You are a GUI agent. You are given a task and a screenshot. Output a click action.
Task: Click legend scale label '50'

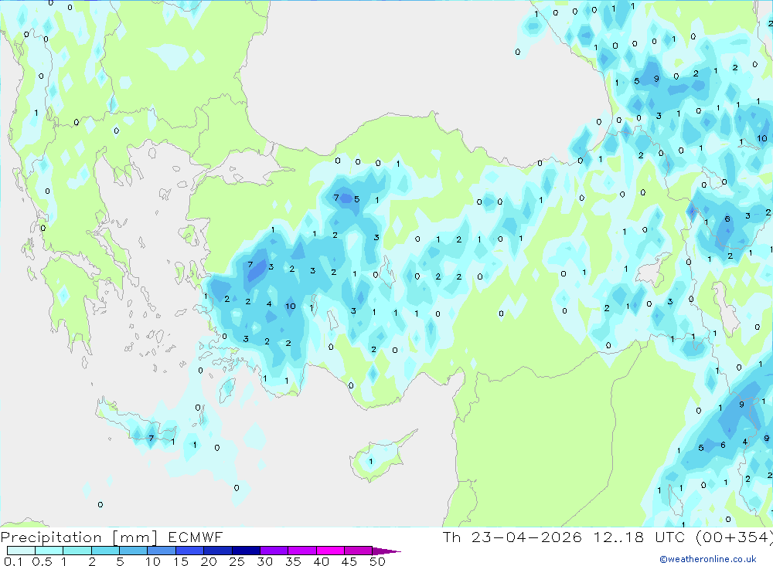[x=377, y=561]
